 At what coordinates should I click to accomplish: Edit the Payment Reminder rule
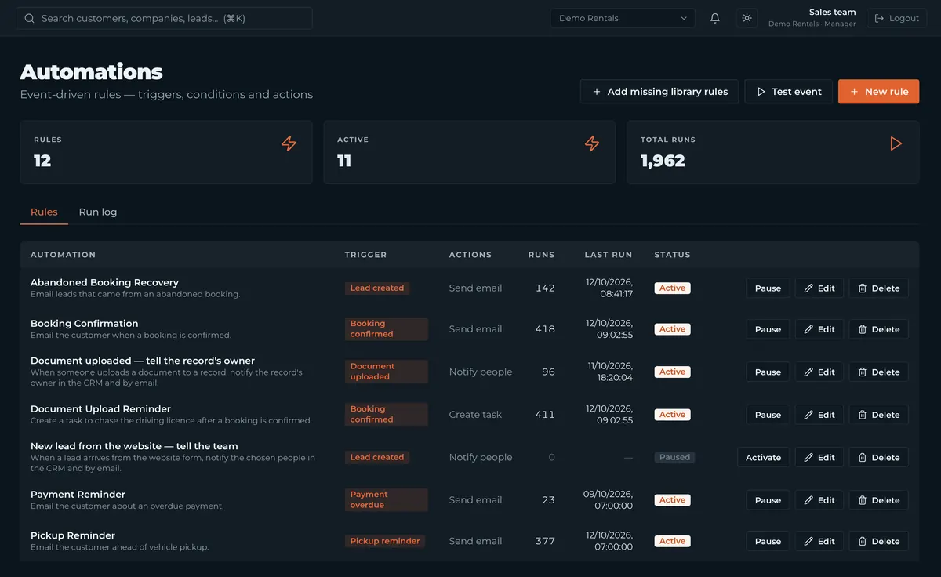pos(819,500)
